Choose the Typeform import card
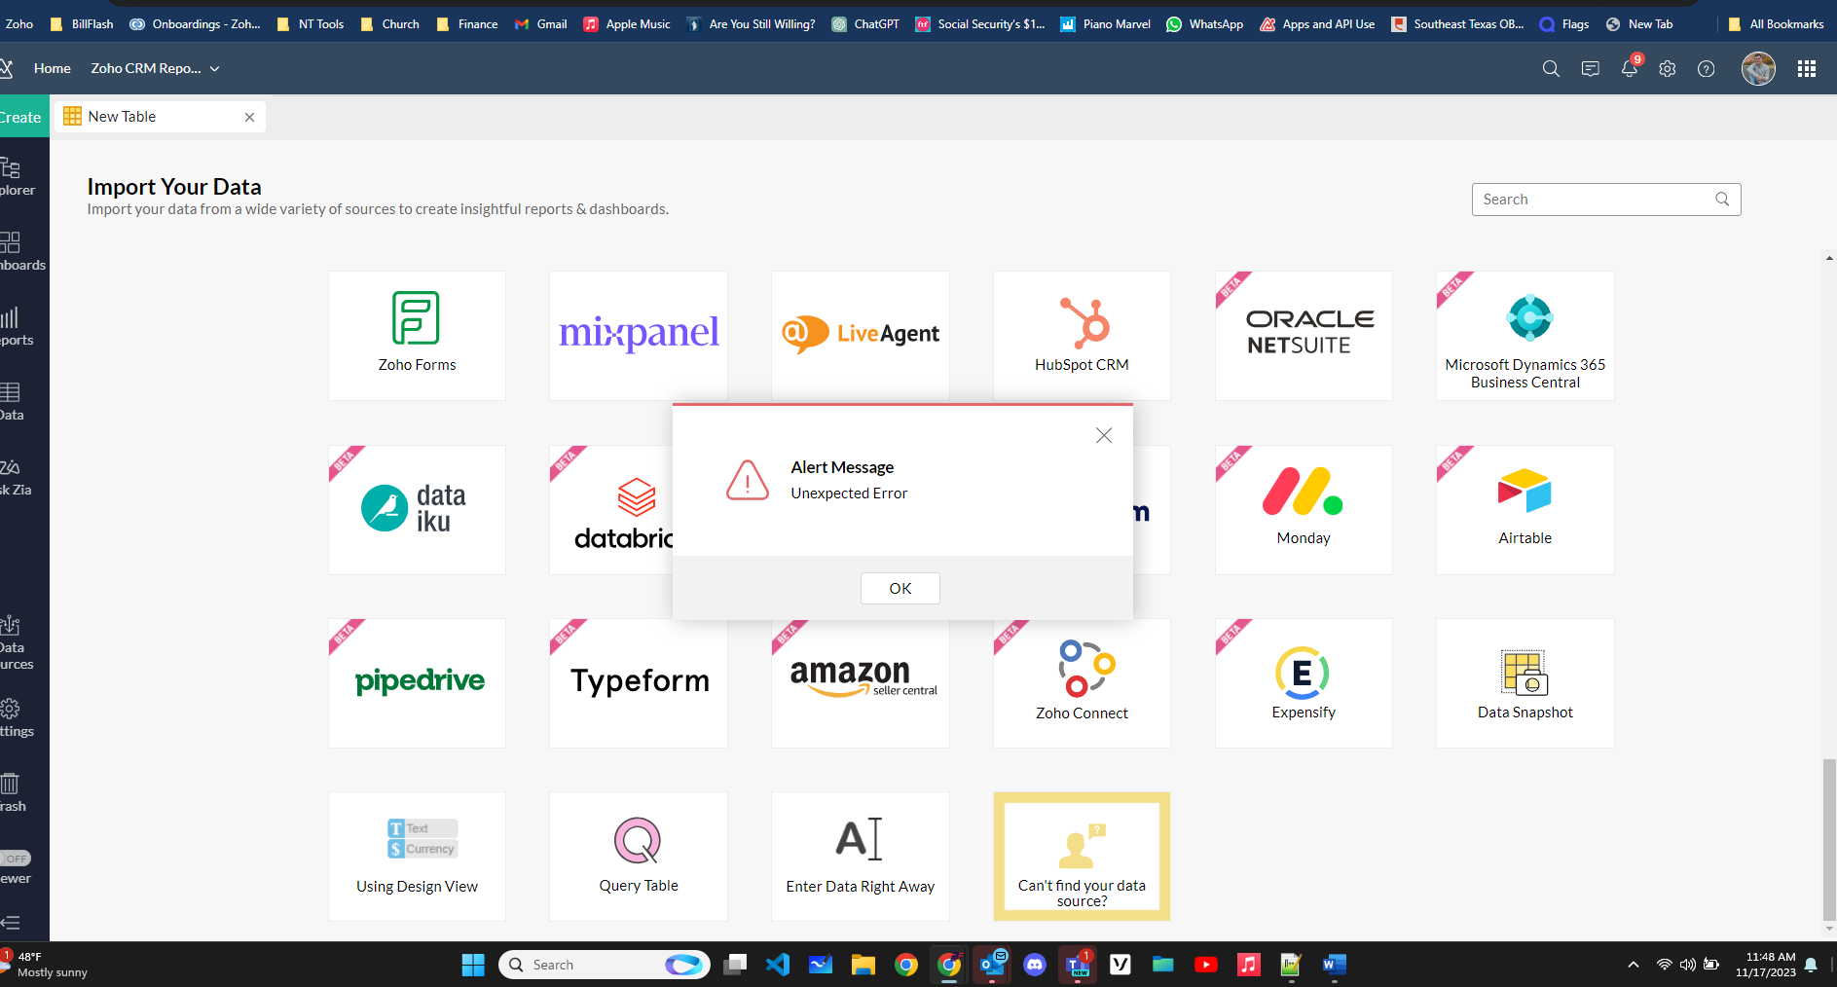The height and width of the screenshot is (987, 1837). 639,683
